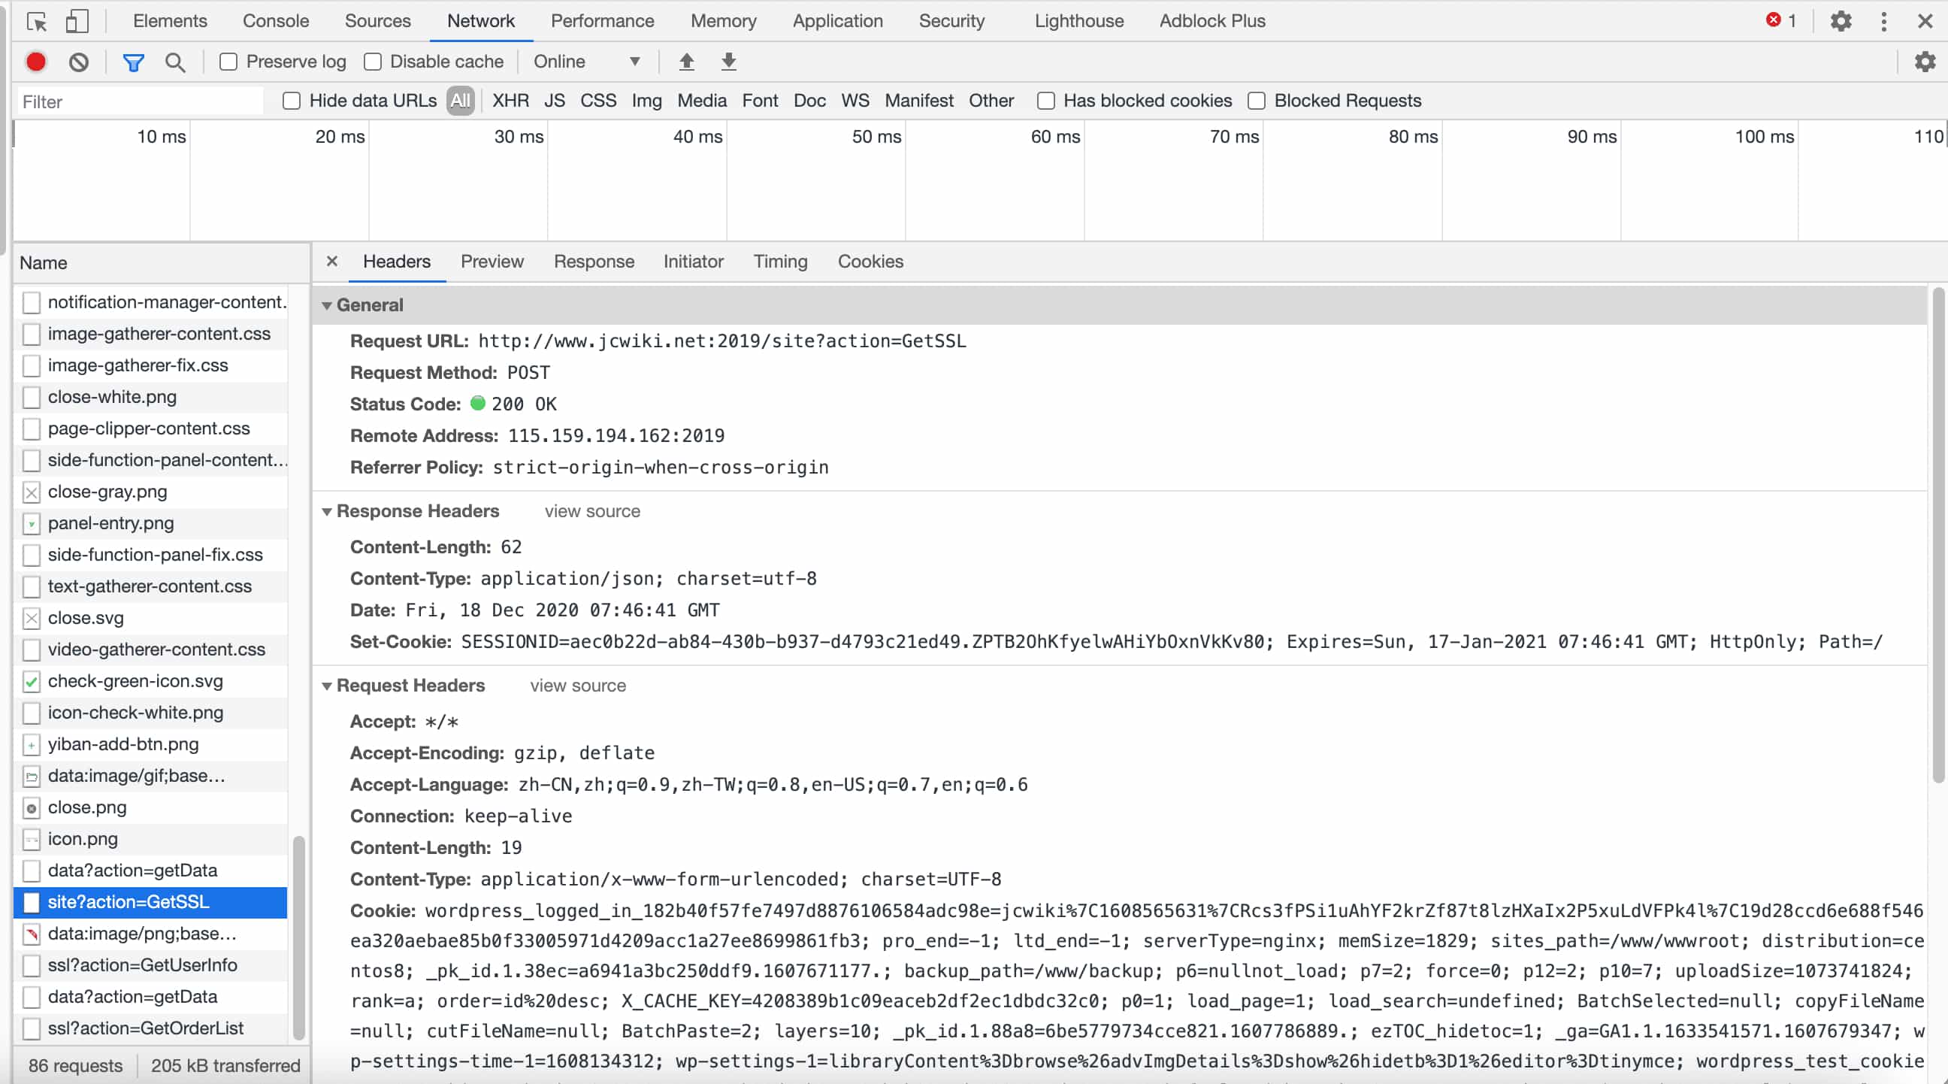Filter requests by JS
1948x1084 pixels.
(x=555, y=101)
